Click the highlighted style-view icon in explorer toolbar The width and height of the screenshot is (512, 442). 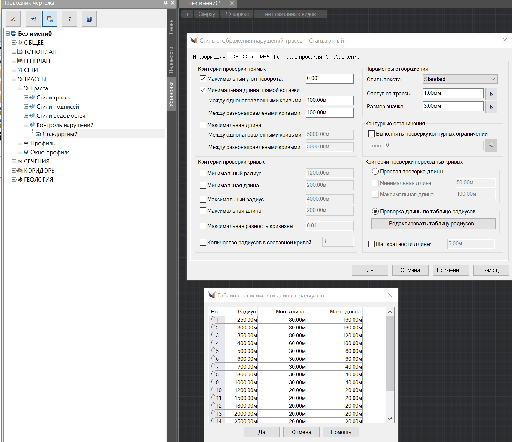coord(50,19)
